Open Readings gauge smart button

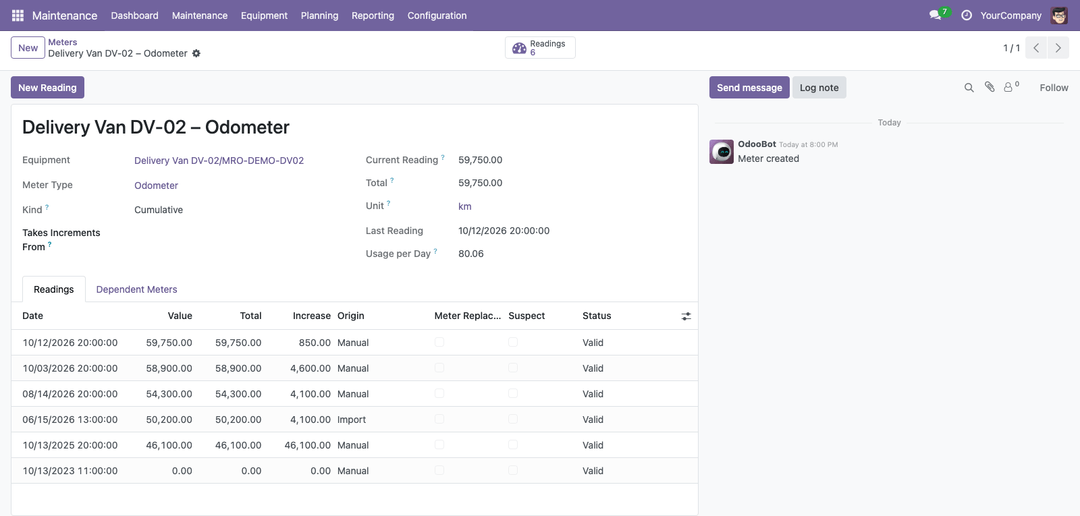click(x=540, y=48)
